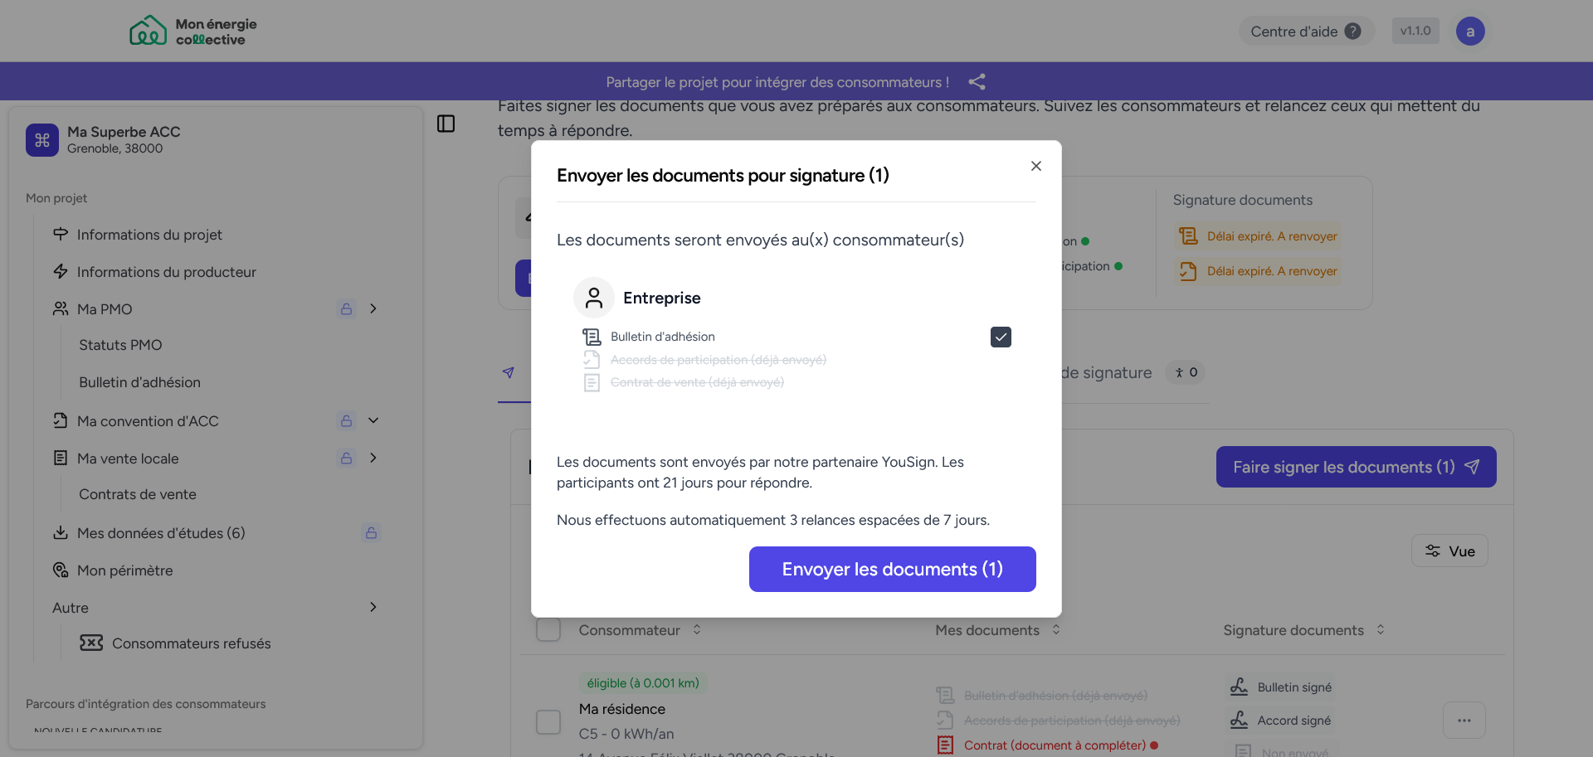The image size is (1593, 757).
Task: Click the lock icon on Ma convention d'ACC
Action: [x=347, y=420]
